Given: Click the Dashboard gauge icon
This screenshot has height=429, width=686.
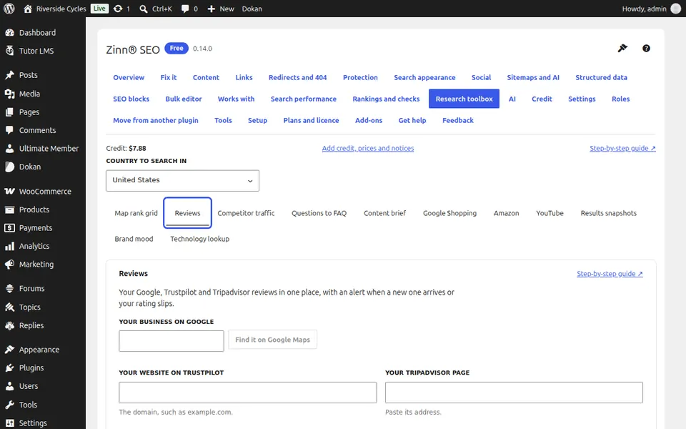Looking at the screenshot, I should tap(9, 32).
